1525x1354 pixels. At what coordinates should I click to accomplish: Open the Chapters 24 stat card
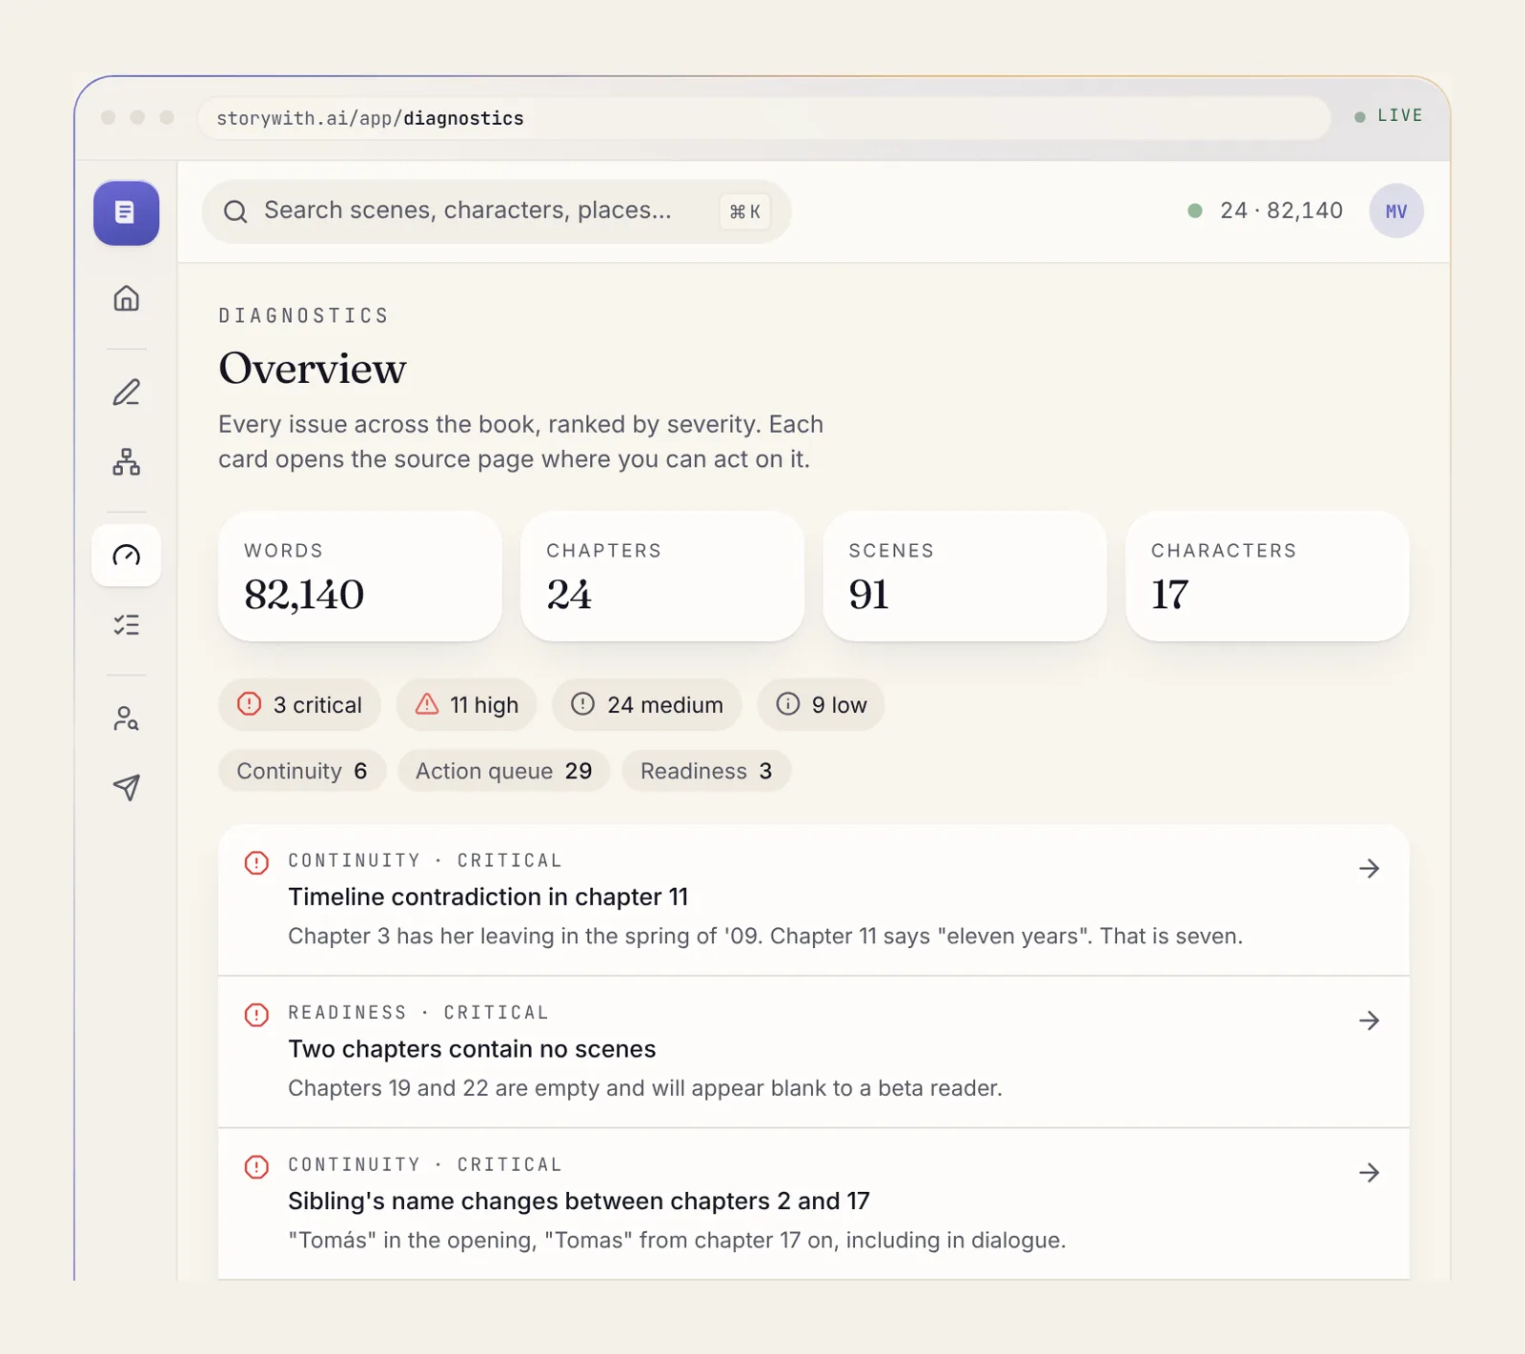662,576
